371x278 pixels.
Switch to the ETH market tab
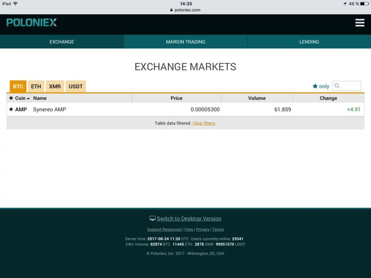tap(36, 86)
